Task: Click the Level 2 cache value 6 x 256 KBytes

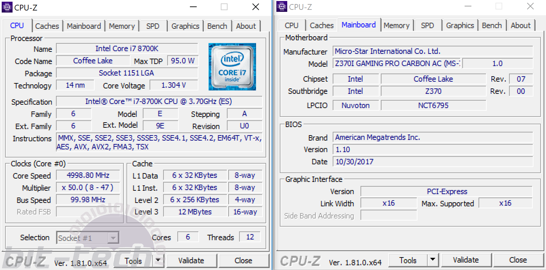Action: [x=195, y=200]
